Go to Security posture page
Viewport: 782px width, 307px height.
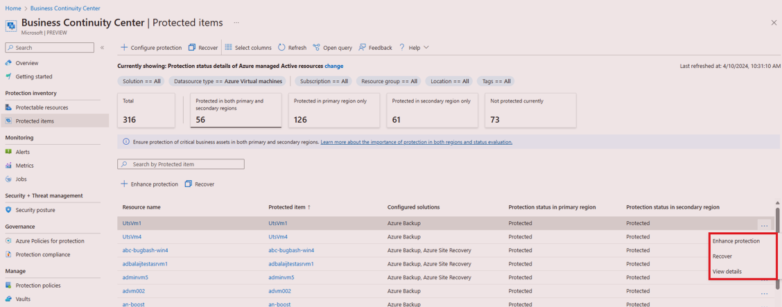(x=35, y=210)
